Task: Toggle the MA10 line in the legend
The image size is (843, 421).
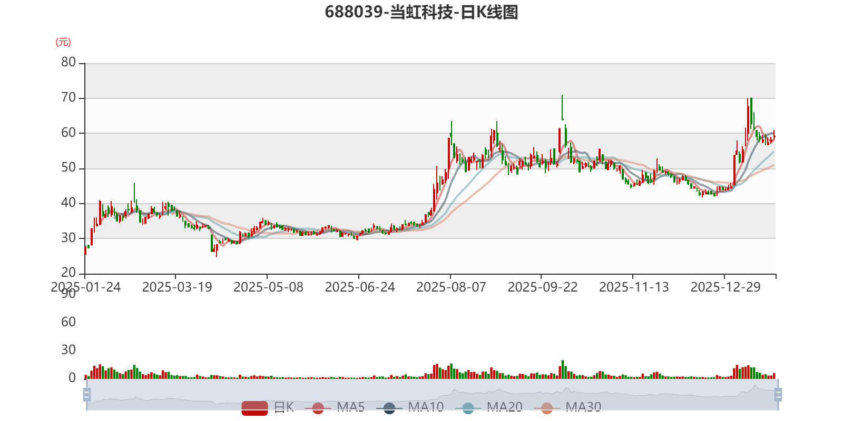Action: tap(410, 407)
